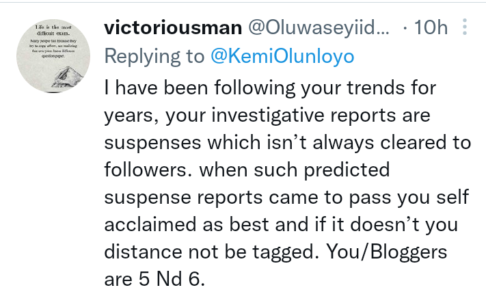This screenshot has width=486, height=305.
Task: Open the tweet via the 10h timestamp
Action: coord(432,27)
